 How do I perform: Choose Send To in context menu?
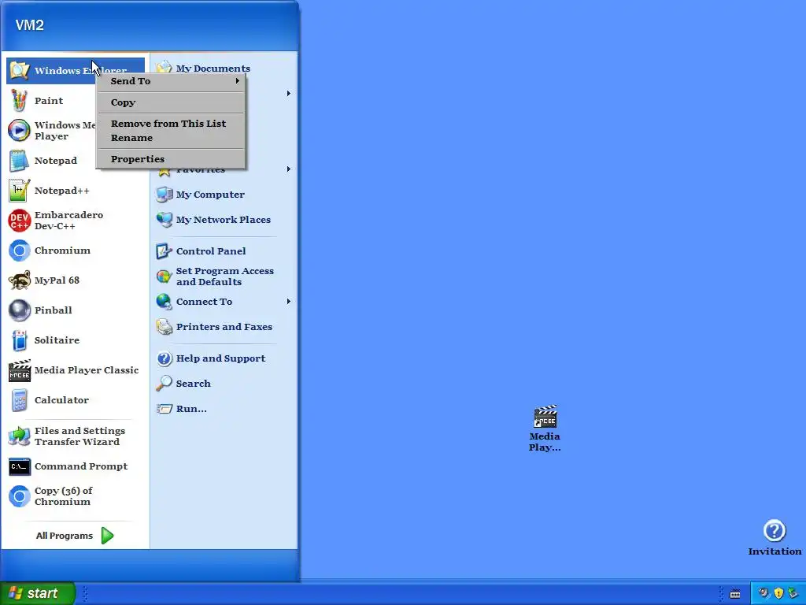click(x=171, y=81)
